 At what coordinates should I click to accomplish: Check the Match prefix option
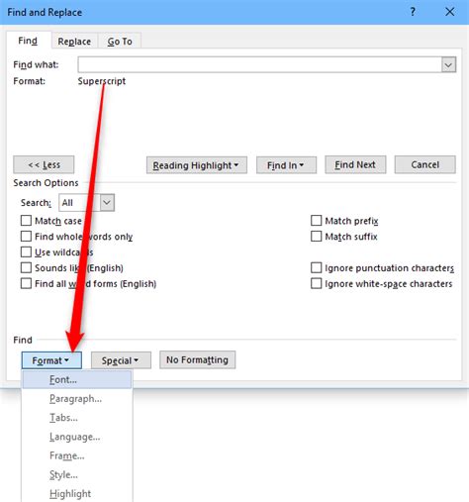[316, 221]
